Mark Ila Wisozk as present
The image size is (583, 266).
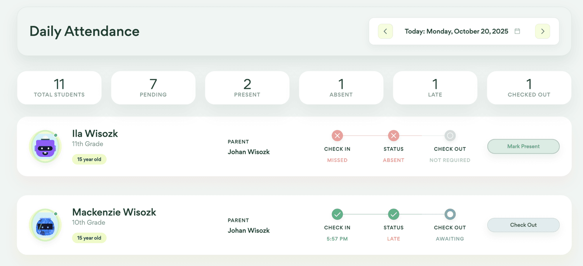523,146
